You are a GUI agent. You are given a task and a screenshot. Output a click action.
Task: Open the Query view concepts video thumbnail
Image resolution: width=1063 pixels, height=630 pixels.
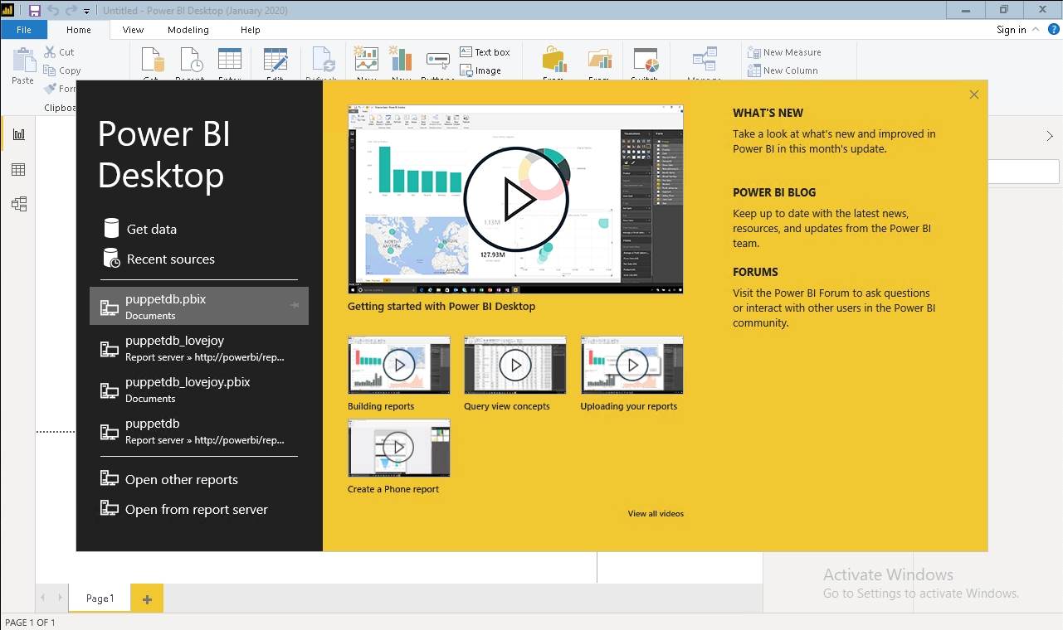click(515, 365)
